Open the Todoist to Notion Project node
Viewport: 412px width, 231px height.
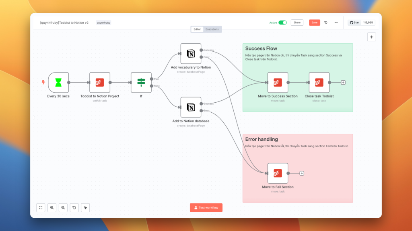(x=100, y=83)
